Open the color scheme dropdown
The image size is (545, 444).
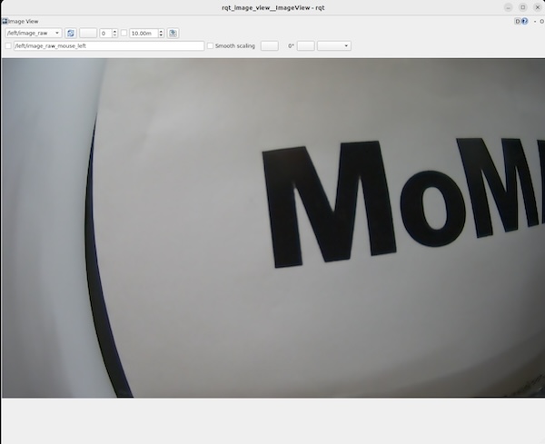(x=334, y=46)
